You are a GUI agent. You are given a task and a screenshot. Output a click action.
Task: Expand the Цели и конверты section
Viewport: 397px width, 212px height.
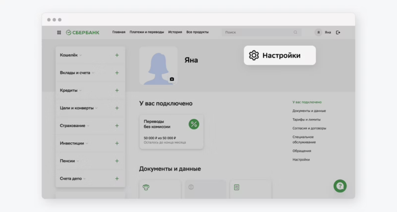coord(79,108)
